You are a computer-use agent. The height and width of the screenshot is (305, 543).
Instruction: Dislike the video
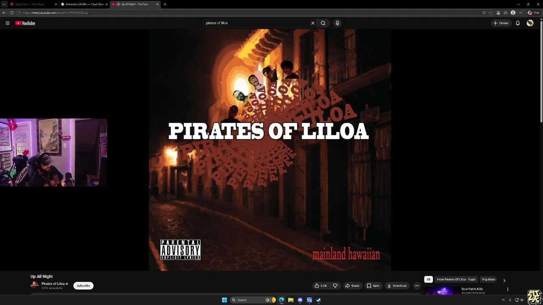click(335, 286)
